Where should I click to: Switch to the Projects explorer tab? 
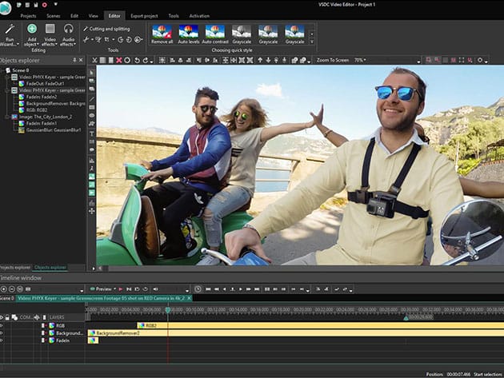(14, 267)
